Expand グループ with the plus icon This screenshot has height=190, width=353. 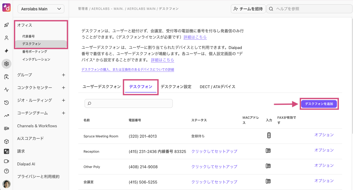tap(64, 75)
